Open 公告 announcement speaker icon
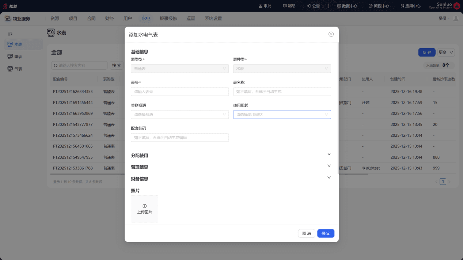The width and height of the screenshot is (463, 260). [x=309, y=6]
